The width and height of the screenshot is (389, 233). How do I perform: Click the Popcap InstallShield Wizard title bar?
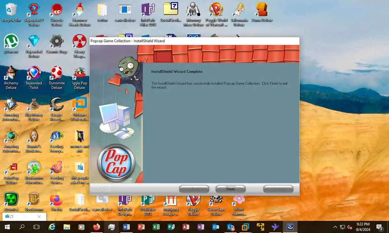coord(194,41)
